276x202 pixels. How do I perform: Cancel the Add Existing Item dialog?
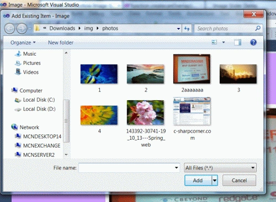[x=239, y=181]
